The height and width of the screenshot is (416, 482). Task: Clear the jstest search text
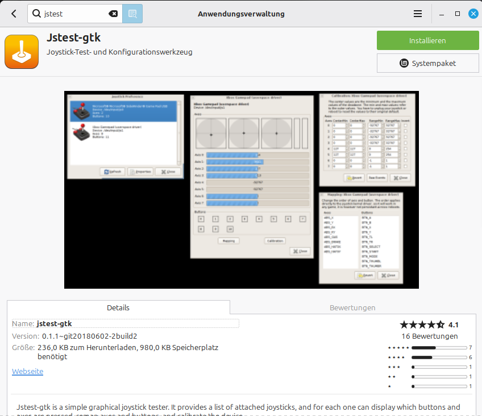tap(113, 14)
